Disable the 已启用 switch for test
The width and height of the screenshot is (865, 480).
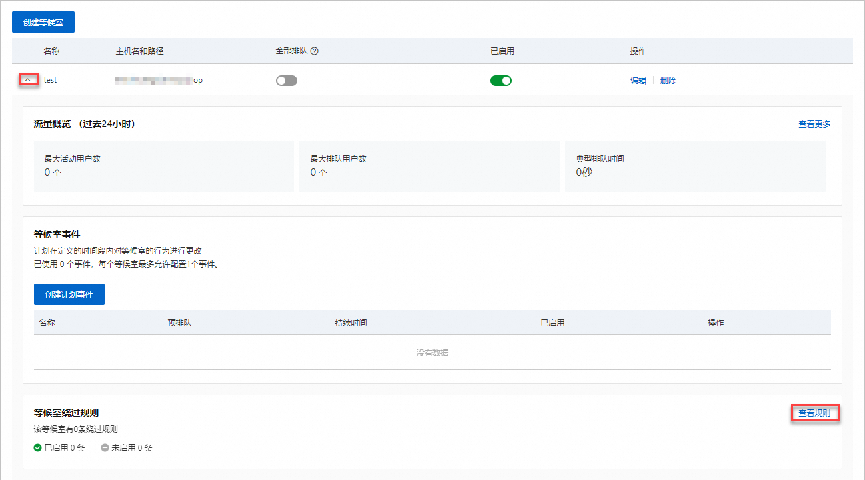coord(501,81)
